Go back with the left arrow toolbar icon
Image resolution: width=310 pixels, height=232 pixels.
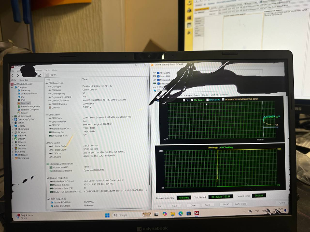[x=12, y=75]
